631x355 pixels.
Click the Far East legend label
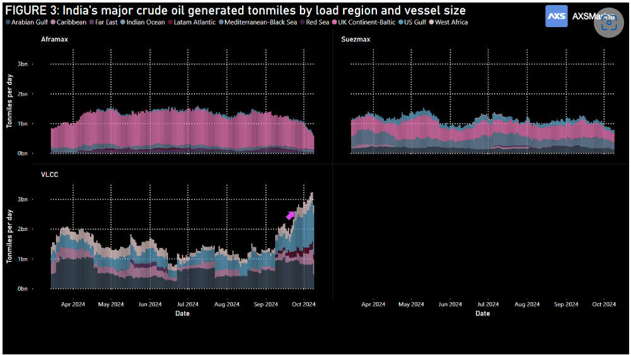click(x=107, y=23)
